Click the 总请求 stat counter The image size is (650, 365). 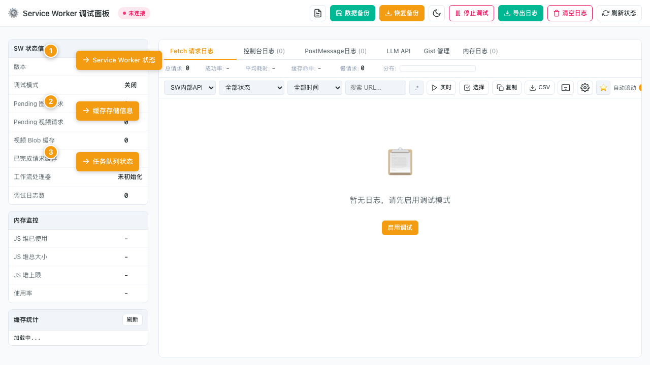(177, 68)
